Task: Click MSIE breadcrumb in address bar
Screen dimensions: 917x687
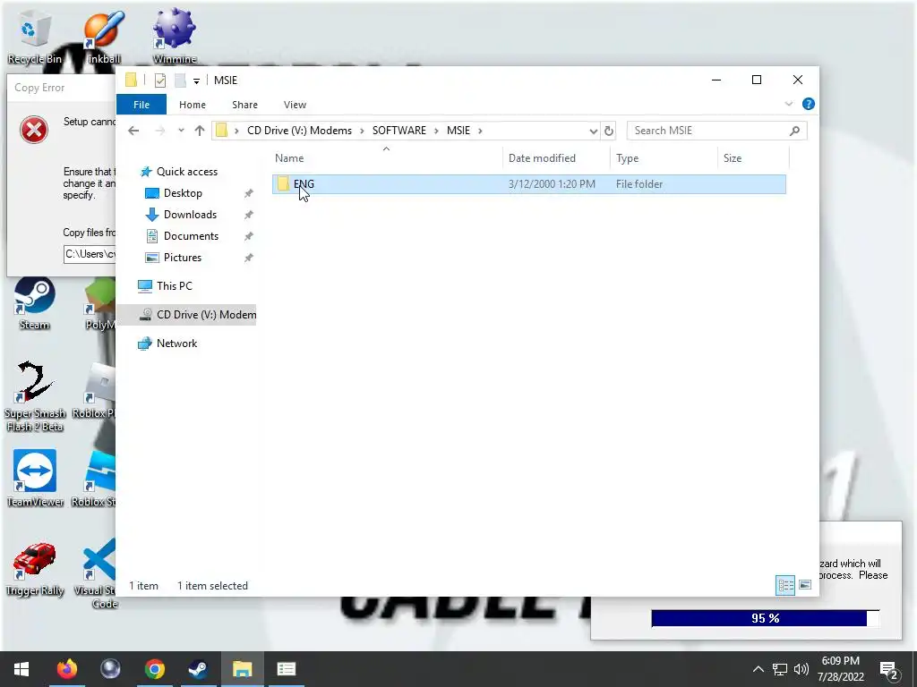Action: point(458,131)
